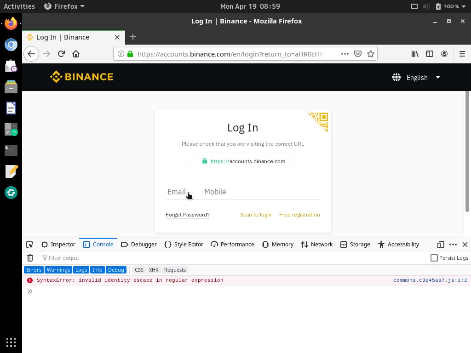Save page to Pocket icon
This screenshot has height=353, width=471.
tap(358, 54)
